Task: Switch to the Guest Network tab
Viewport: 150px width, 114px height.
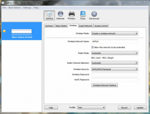Action: pyautogui.click(x=85, y=26)
